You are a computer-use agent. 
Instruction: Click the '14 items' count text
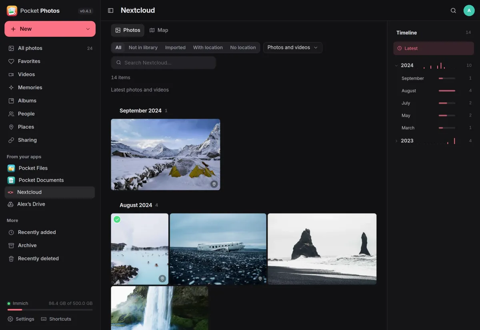click(x=120, y=78)
